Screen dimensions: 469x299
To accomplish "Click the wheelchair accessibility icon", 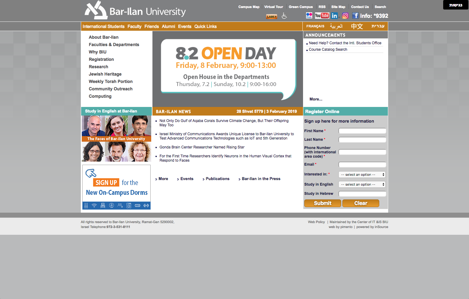I will [284, 16].
